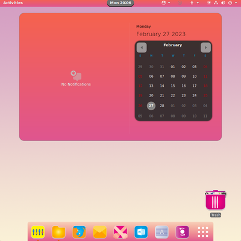Screen dimensions: 241x241
Task: Select day 22 in the calendar
Action: coord(173,96)
